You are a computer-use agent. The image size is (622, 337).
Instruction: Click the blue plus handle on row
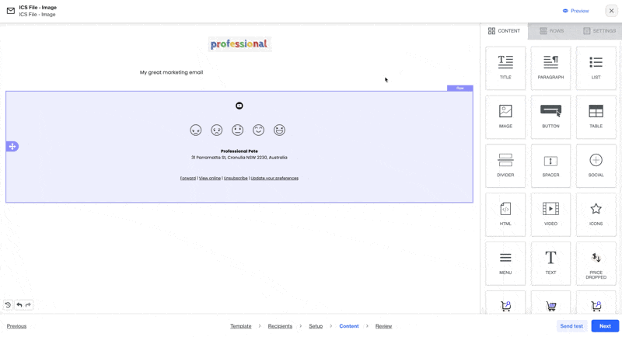coord(12,146)
